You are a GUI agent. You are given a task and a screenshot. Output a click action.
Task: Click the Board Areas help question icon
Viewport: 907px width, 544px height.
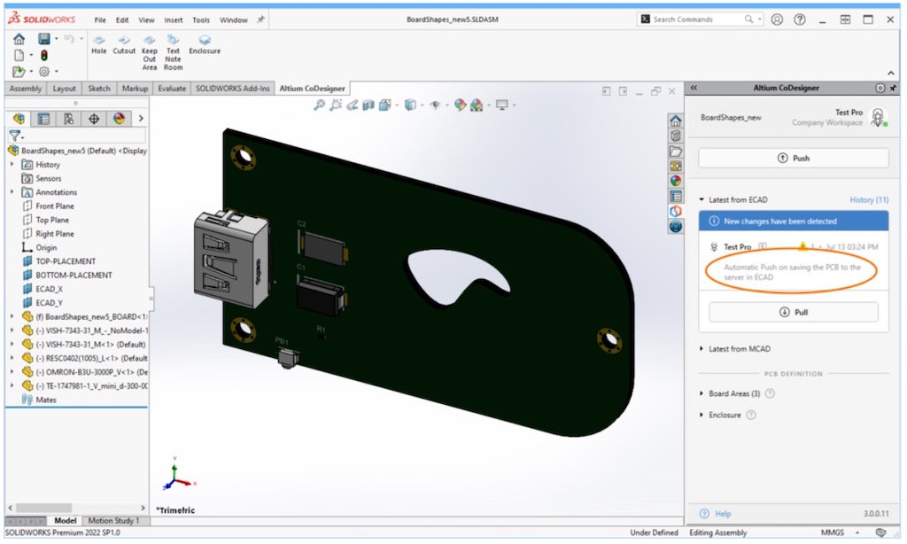coord(770,393)
